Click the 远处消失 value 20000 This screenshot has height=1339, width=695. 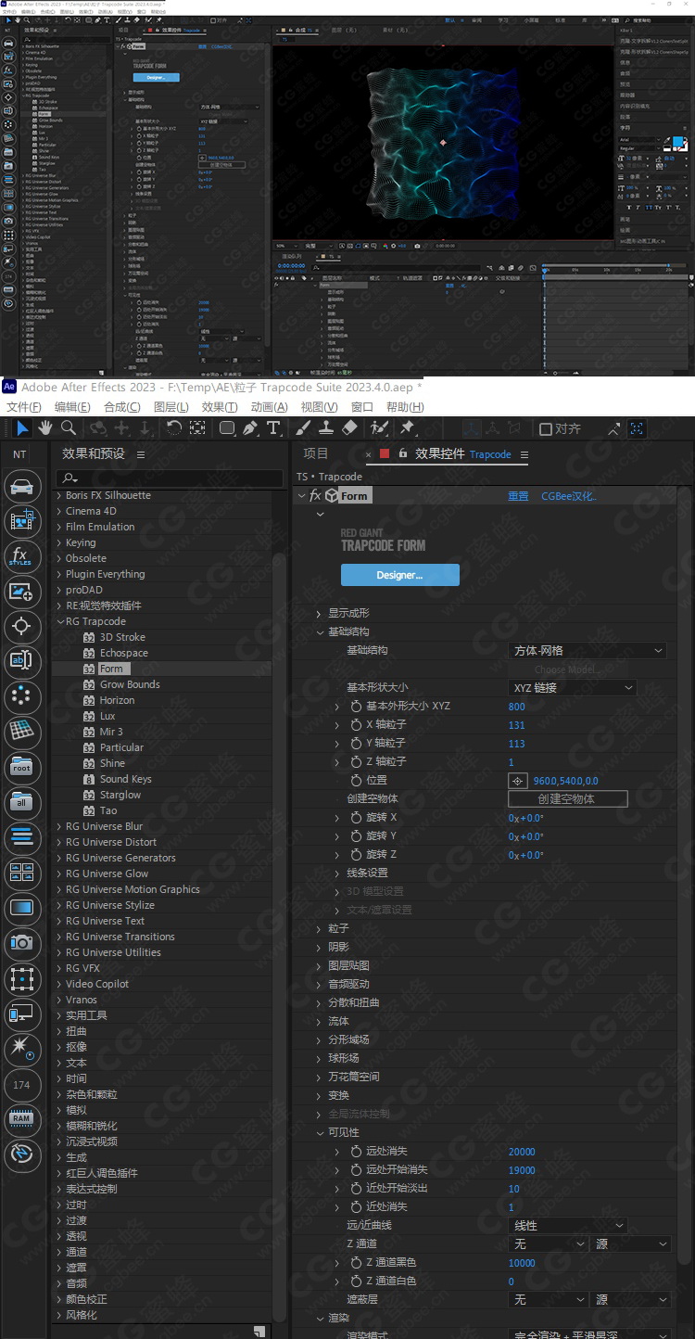[522, 1152]
